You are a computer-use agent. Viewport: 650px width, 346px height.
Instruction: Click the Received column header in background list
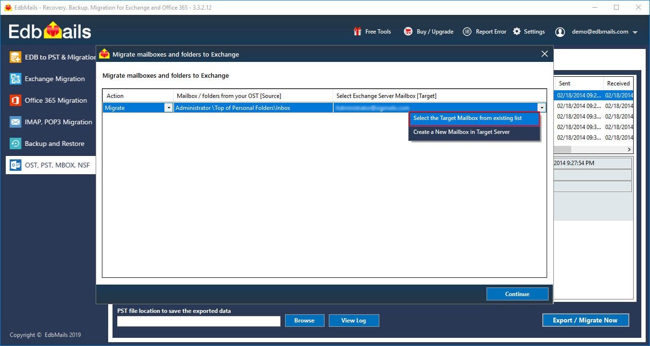(x=618, y=84)
